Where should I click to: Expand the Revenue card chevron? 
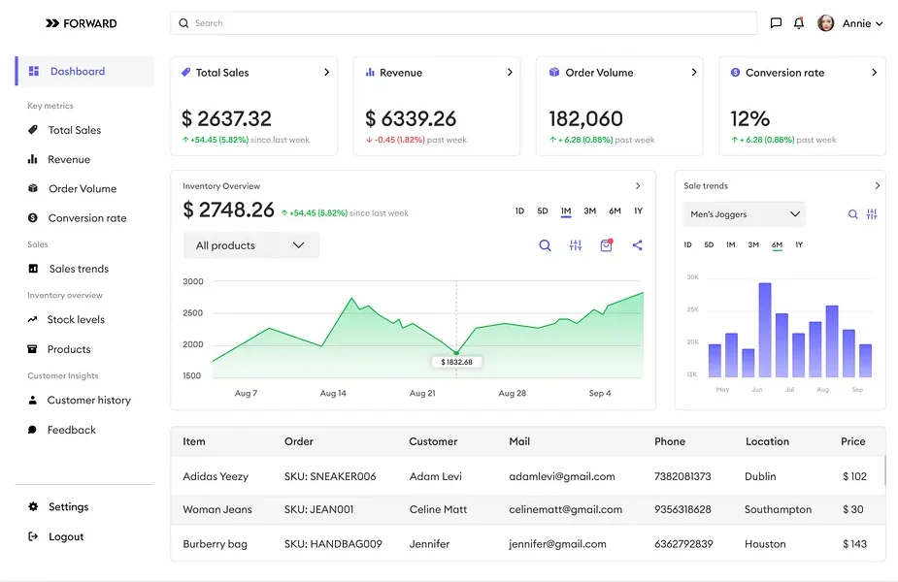click(x=510, y=72)
